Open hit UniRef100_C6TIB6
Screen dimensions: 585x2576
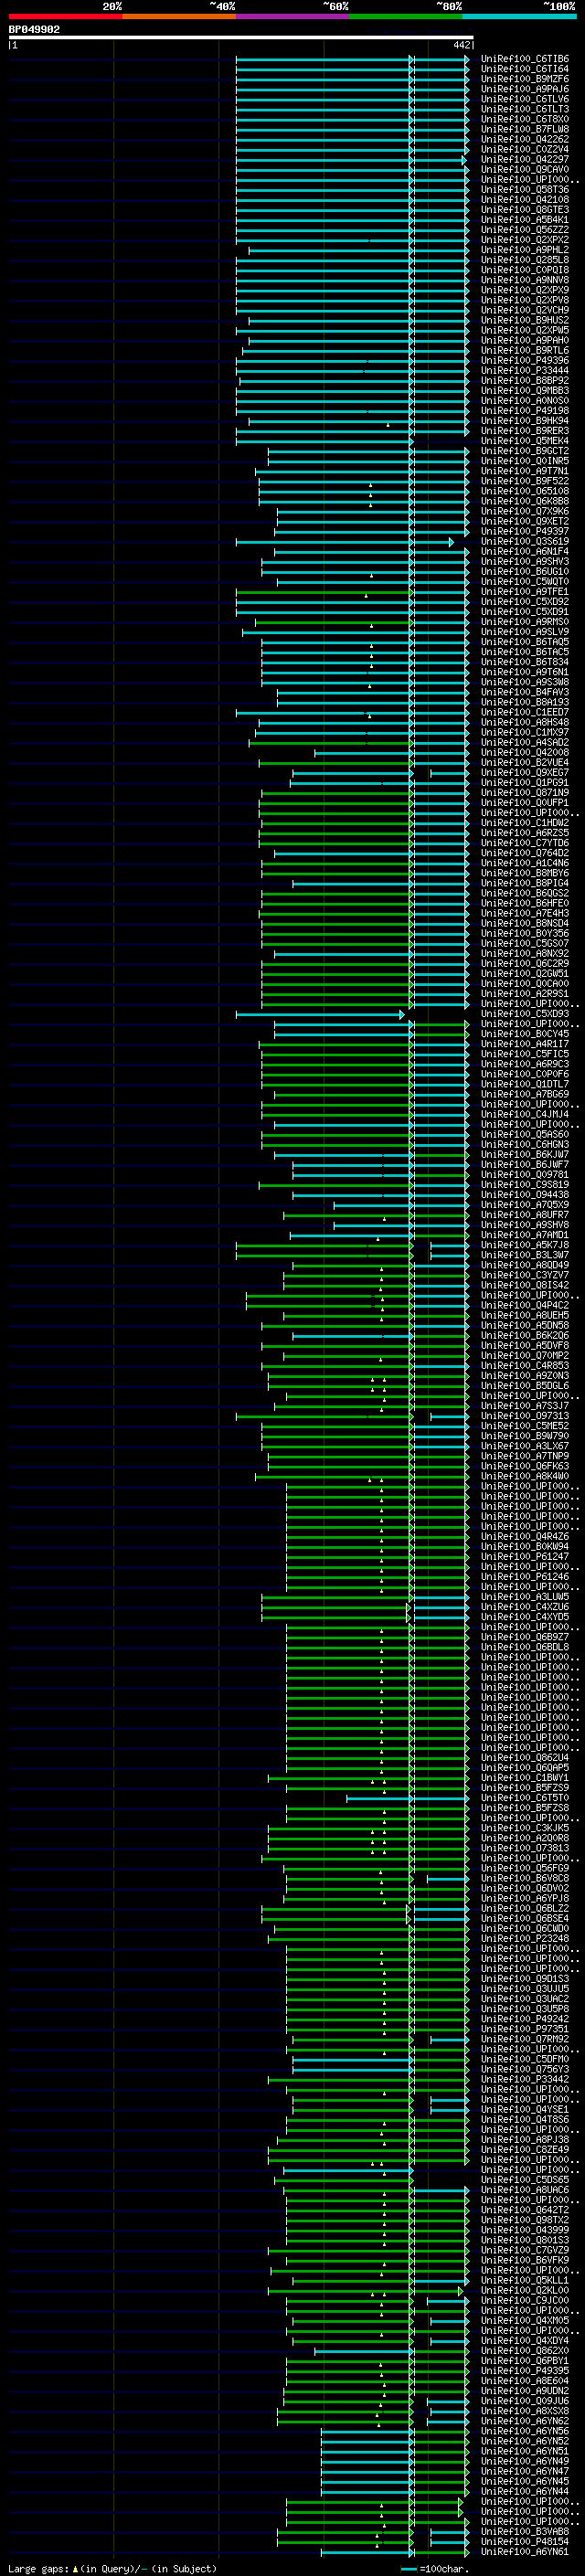coord(525,59)
